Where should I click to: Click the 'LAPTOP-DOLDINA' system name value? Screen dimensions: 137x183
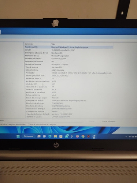pyautogui.click(x=59, y=59)
